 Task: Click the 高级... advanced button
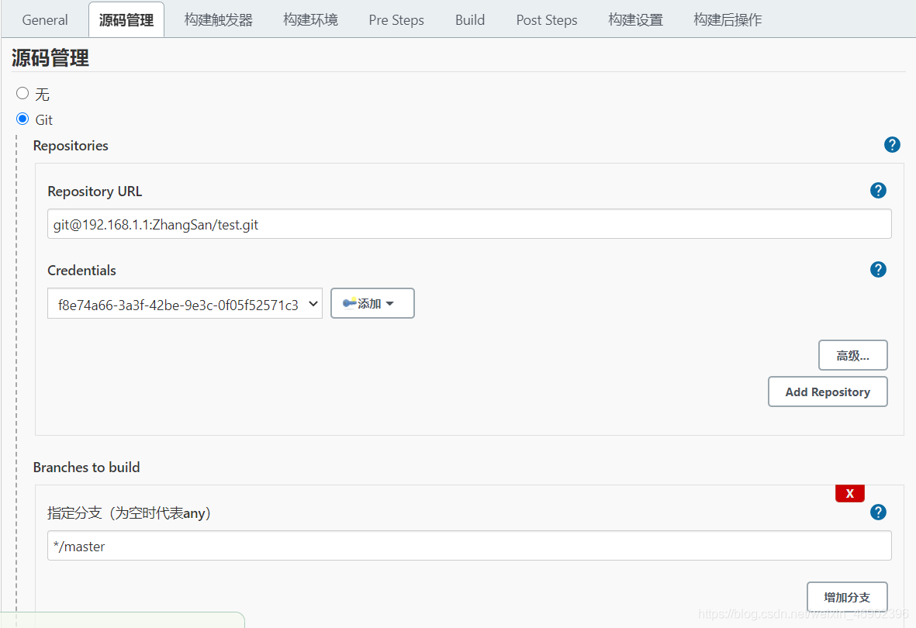pyautogui.click(x=852, y=355)
